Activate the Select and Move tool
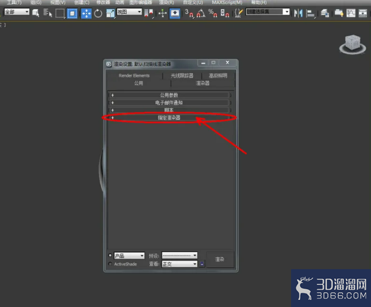Viewport: 371px width, 307px height. tap(86, 13)
